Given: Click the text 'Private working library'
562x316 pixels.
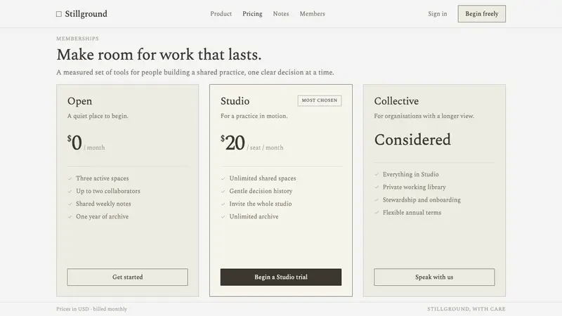Looking at the screenshot, I should coord(414,187).
